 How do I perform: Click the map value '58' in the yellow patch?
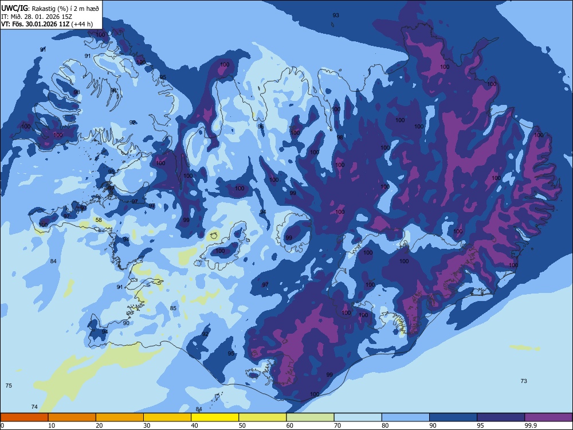[x=99, y=220]
